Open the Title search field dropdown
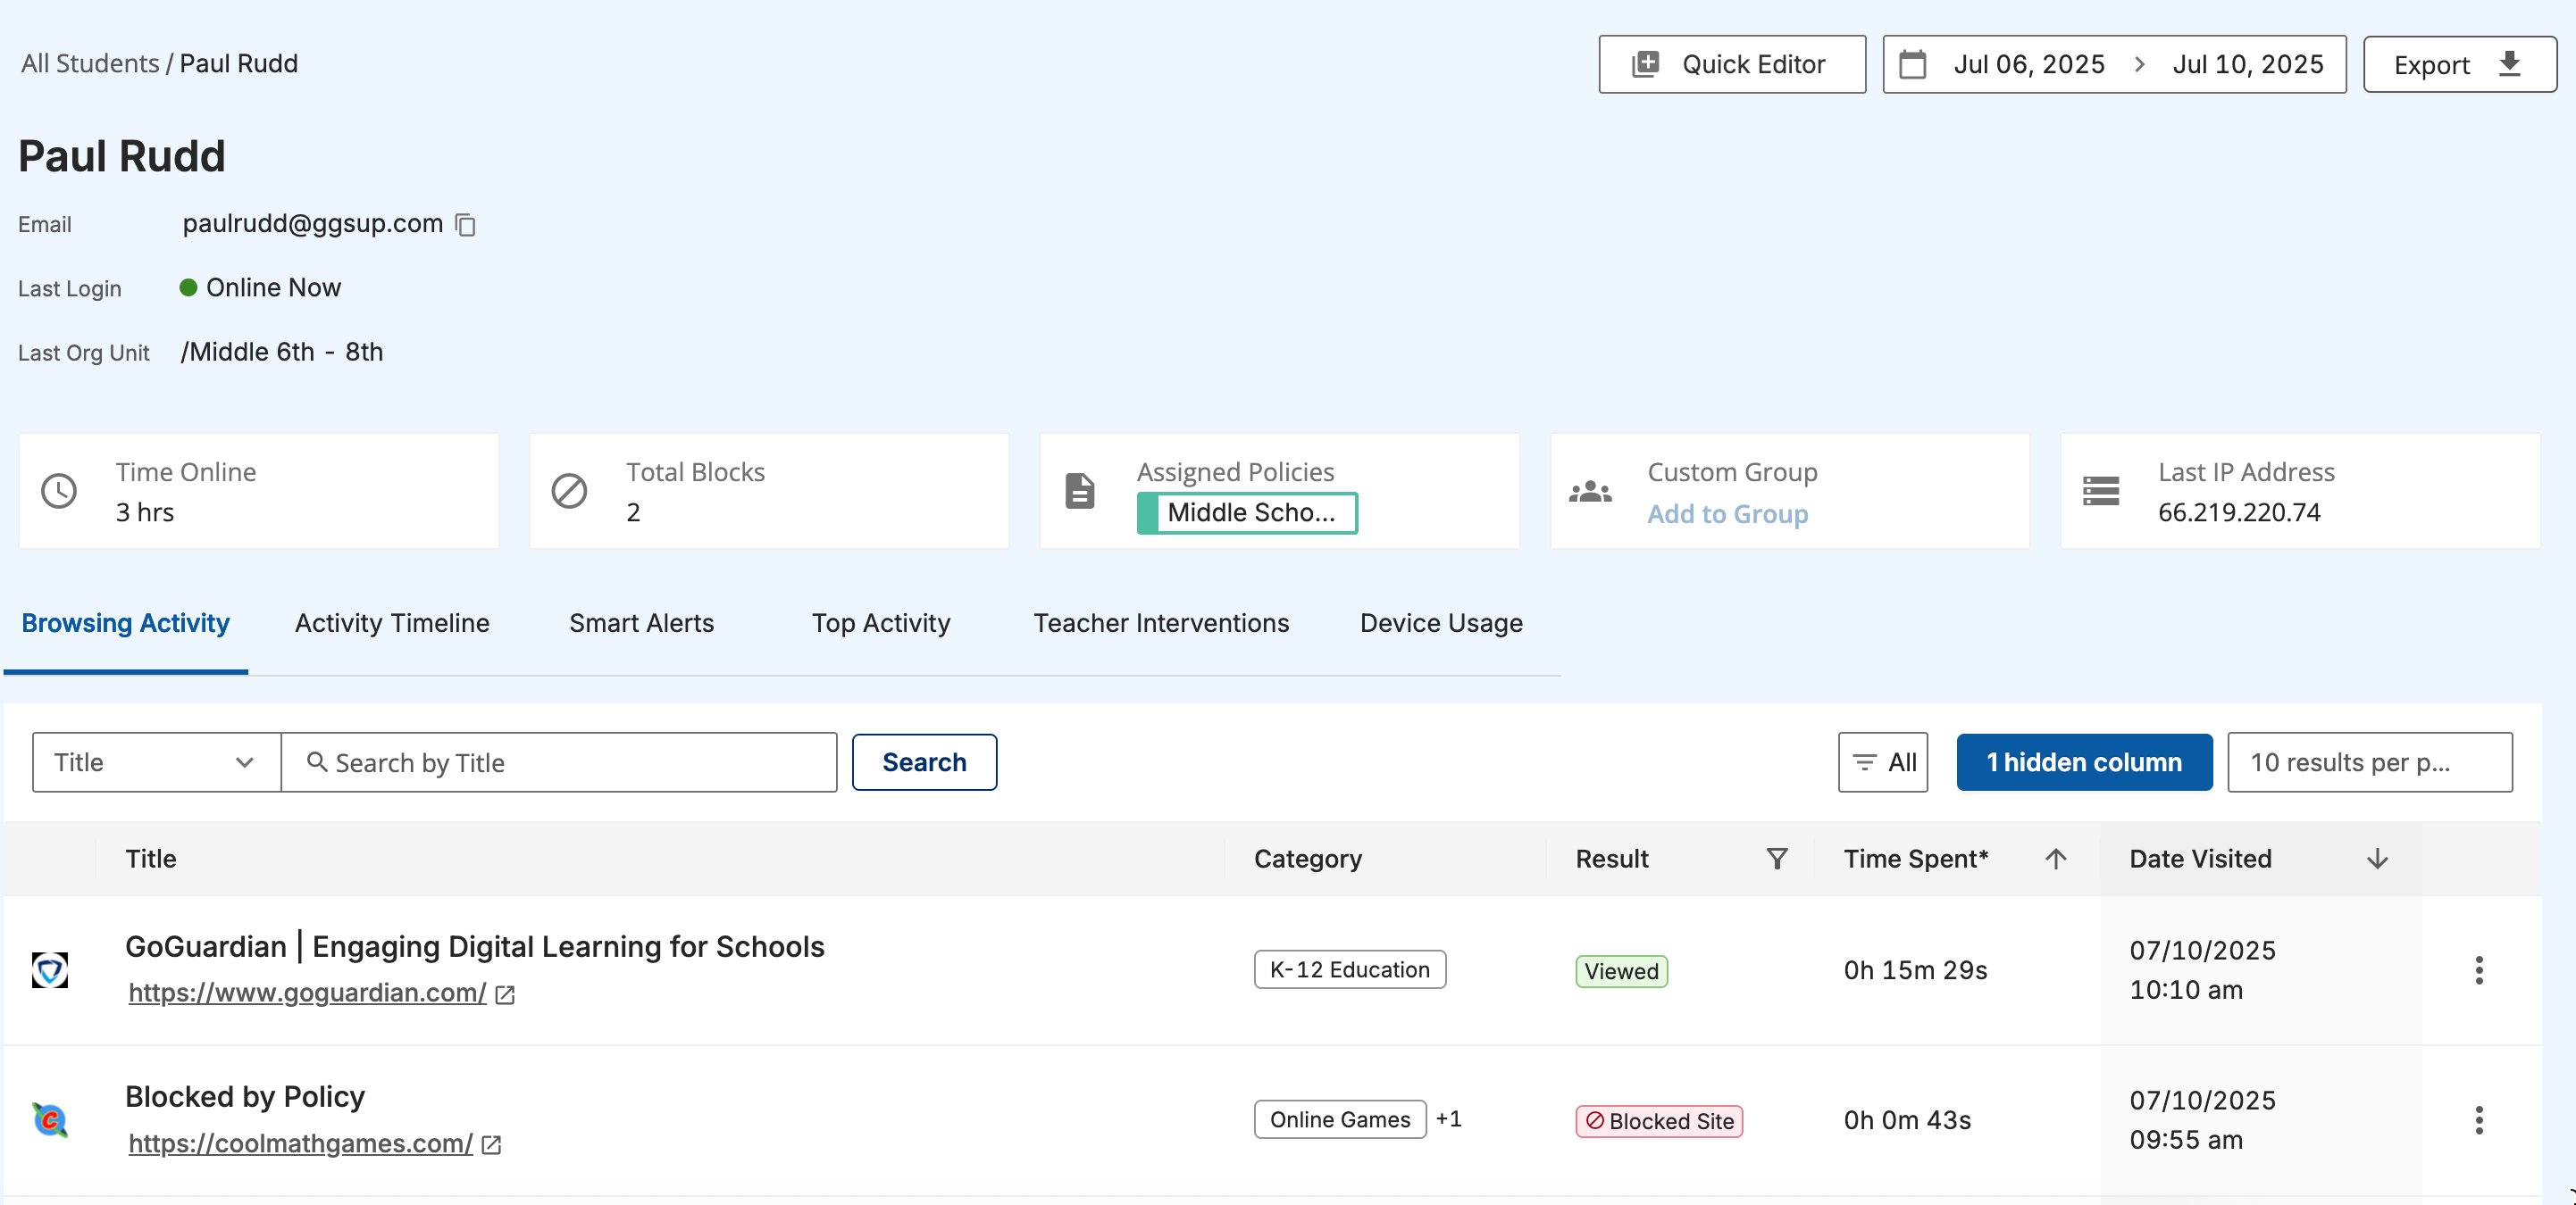Screen dimensions: 2576x1205 coord(156,762)
